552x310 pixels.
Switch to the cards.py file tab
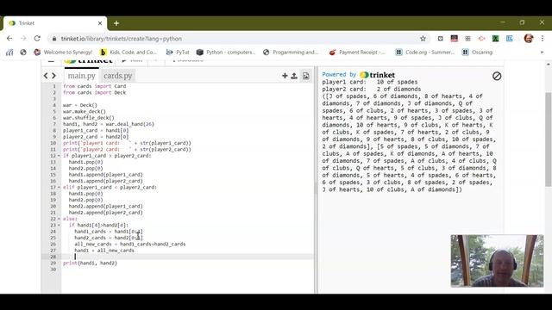117,76
